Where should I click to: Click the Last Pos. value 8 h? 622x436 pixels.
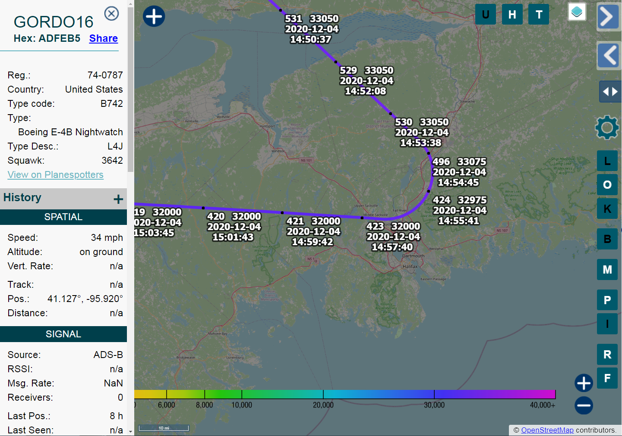[x=117, y=416]
